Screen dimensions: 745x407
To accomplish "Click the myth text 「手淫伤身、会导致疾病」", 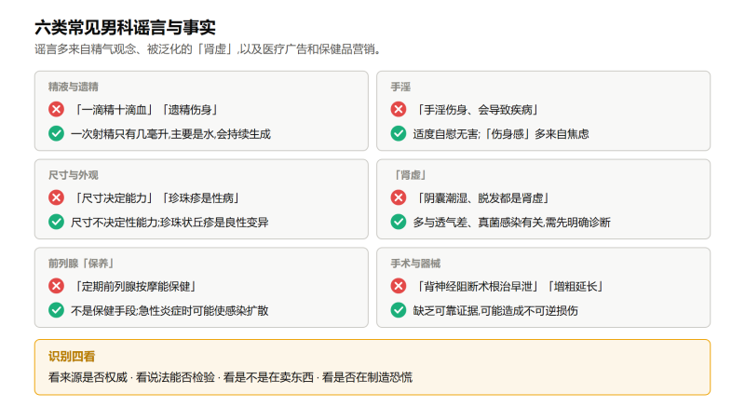I will (x=477, y=110).
